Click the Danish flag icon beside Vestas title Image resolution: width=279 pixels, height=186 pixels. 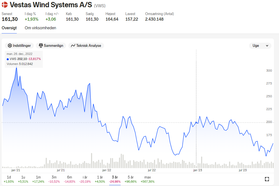point(5,5)
